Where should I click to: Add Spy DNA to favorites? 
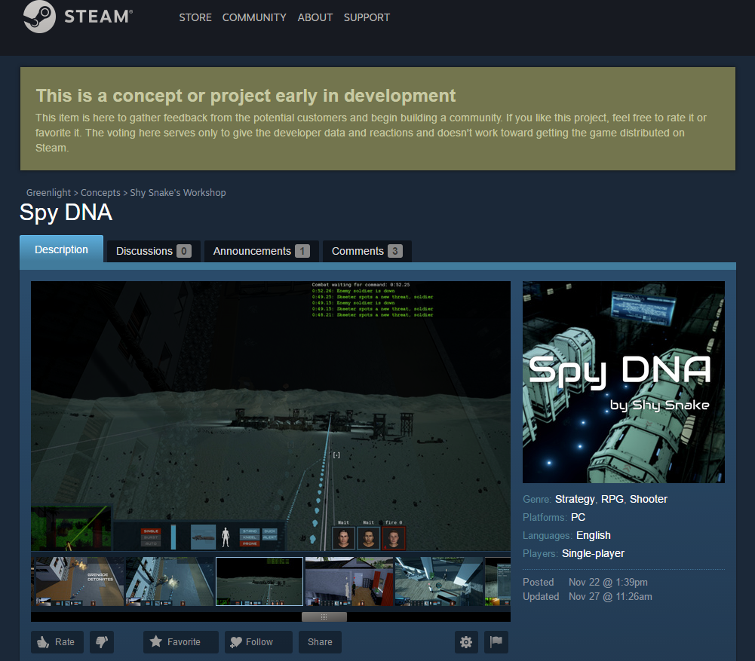point(180,641)
